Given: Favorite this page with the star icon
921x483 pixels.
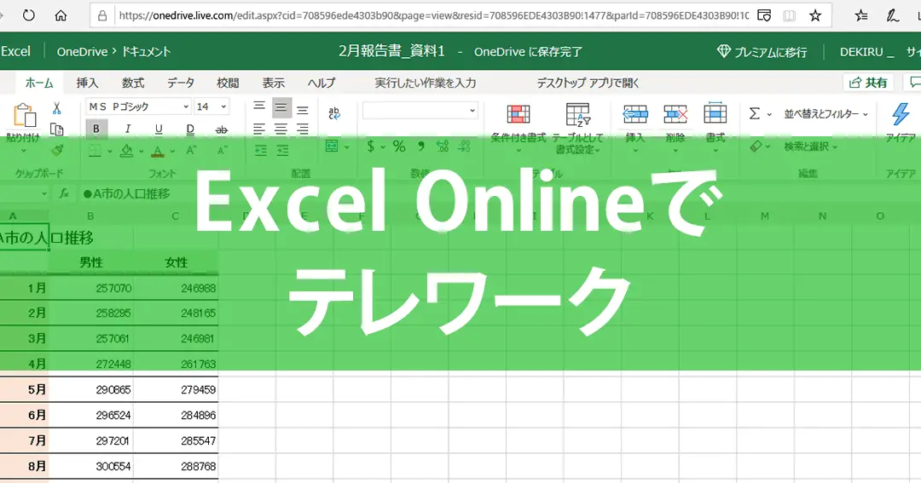Looking at the screenshot, I should pyautogui.click(x=814, y=15).
